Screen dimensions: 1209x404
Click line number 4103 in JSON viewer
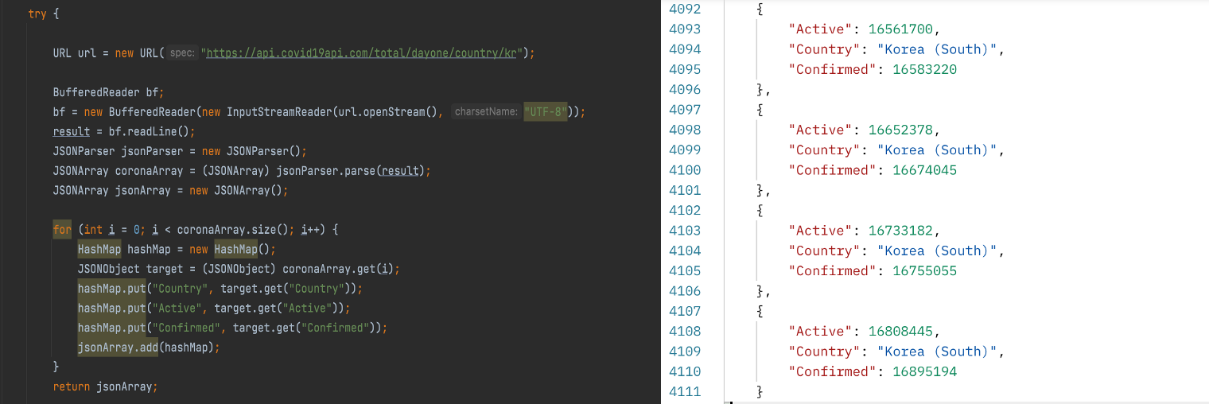(x=685, y=231)
